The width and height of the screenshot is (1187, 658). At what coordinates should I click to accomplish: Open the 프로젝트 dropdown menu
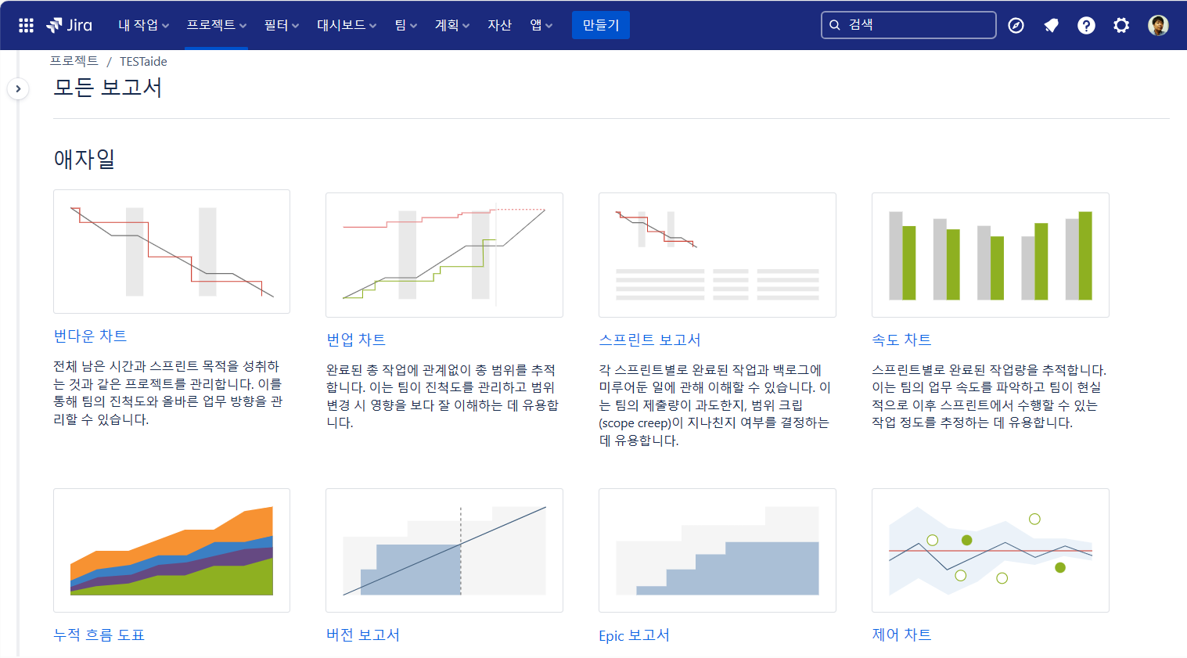(x=217, y=25)
